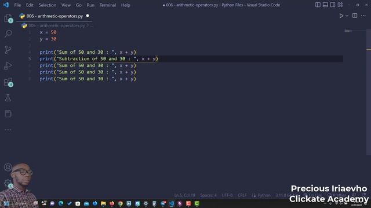Open the Customize Layout button
The height and width of the screenshot is (208, 371).
point(340,5)
